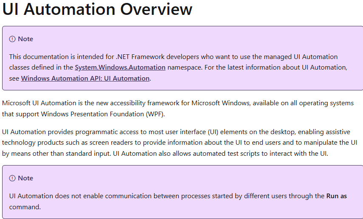
Task: Click the bold "Run as" text
Action: pos(336,196)
